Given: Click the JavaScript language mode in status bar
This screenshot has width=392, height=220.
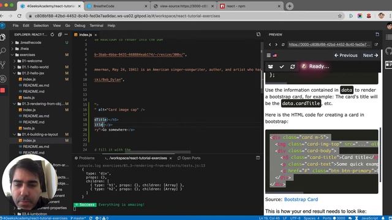Looking at the screenshot, I should [369, 218].
